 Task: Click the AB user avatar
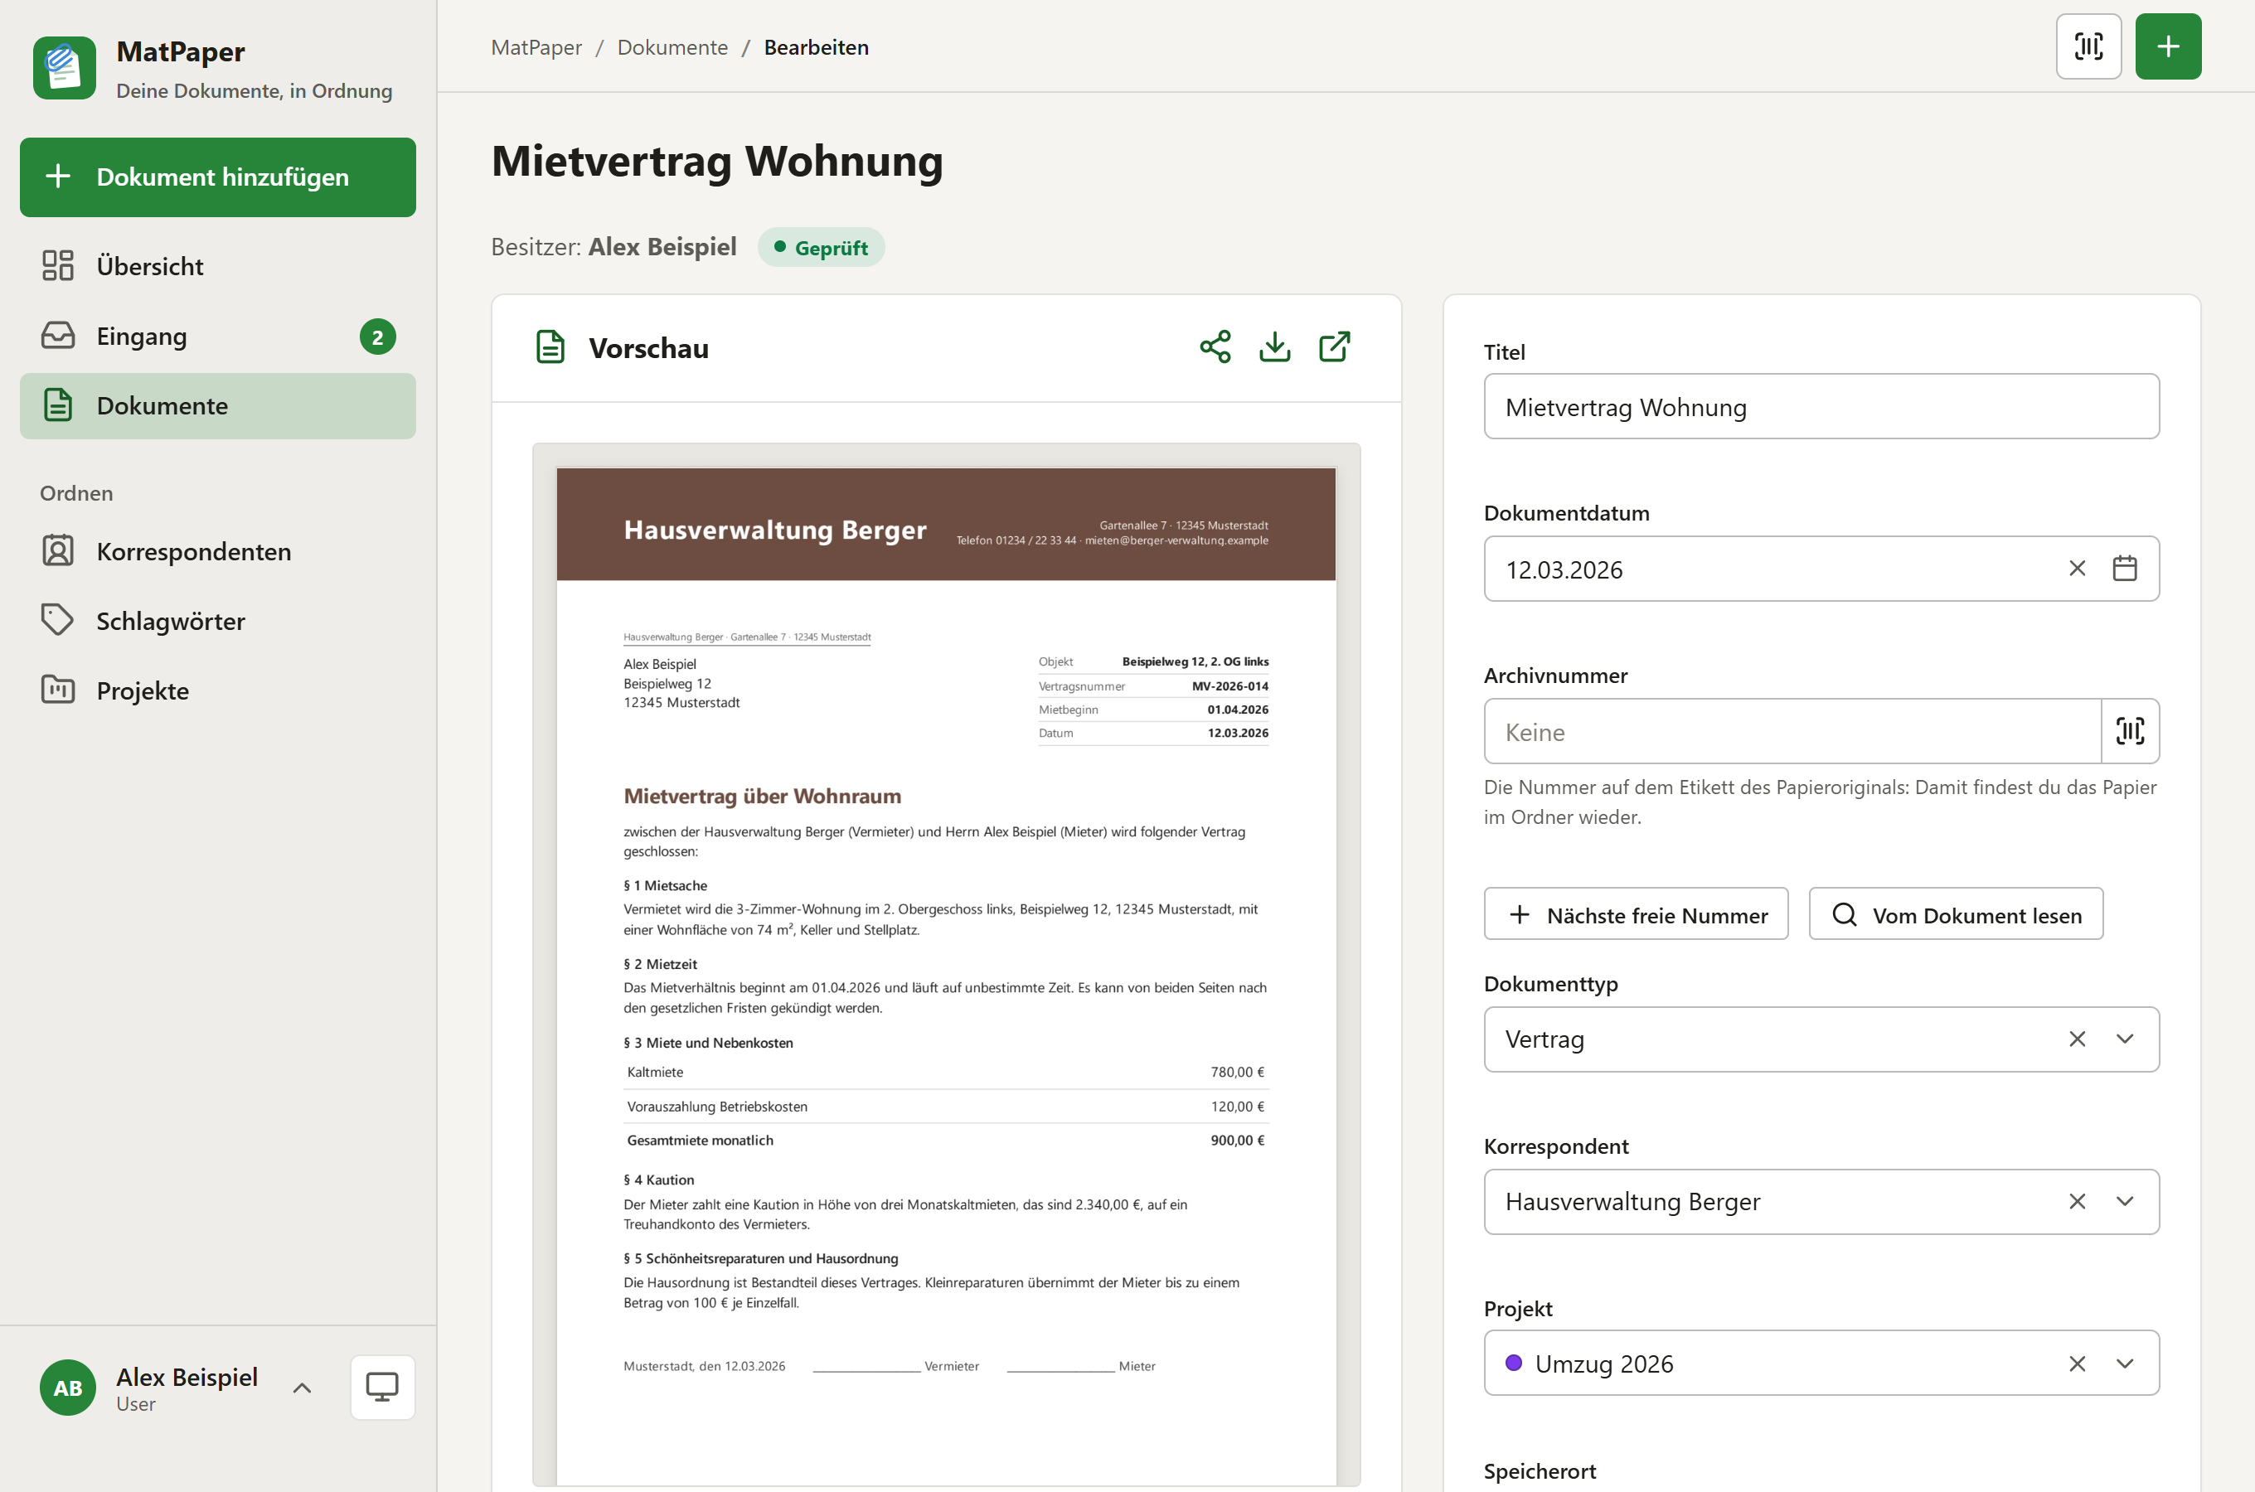(67, 1388)
